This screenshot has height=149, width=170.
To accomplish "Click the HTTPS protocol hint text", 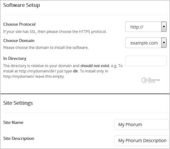I will (55, 32).
